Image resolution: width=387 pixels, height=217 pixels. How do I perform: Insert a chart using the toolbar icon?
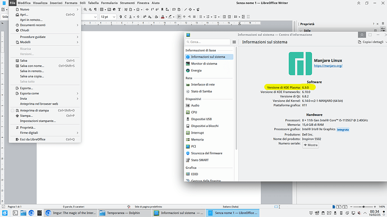114,10
